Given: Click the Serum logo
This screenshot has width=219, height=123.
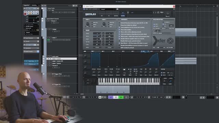Looking at the screenshot, I should point(90,14).
